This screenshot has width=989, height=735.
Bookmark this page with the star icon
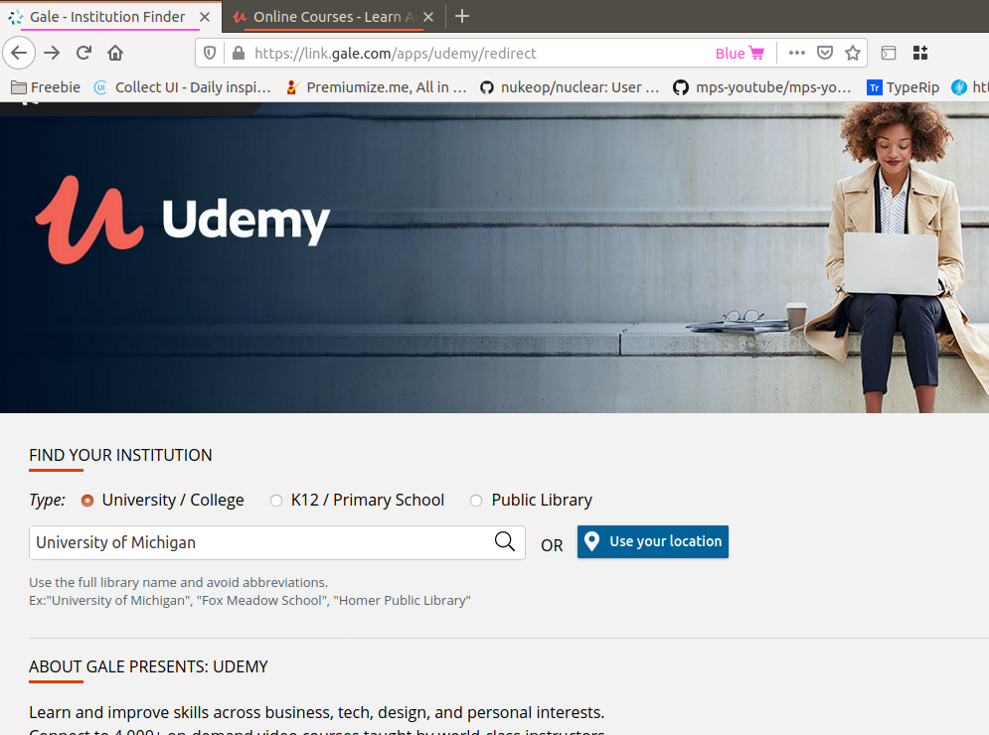click(852, 54)
